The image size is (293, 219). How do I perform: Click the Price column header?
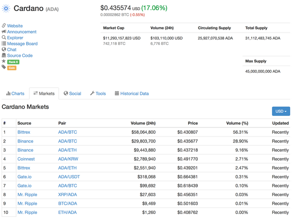pos(193,123)
